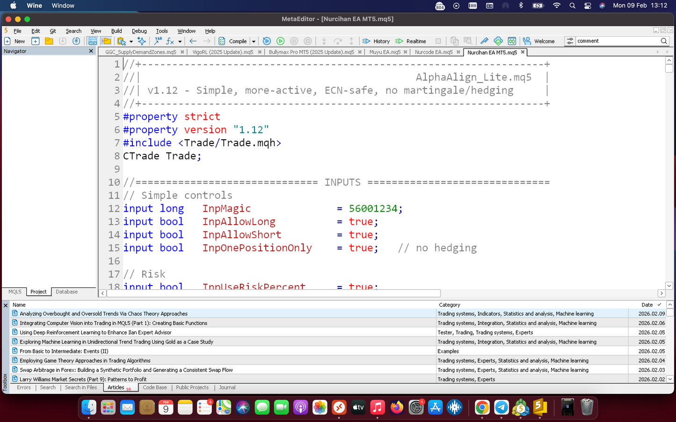Click the green start profiling play icon
Screen dimensions: 676x422
[x=280, y=41]
